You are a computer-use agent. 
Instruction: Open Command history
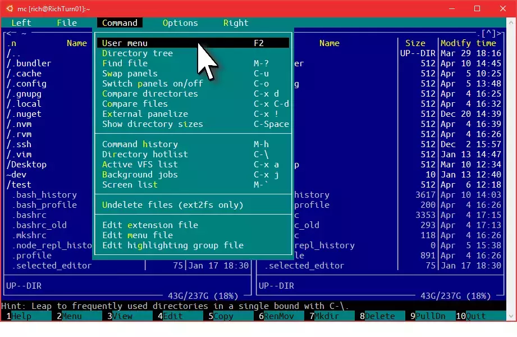[x=193, y=144]
